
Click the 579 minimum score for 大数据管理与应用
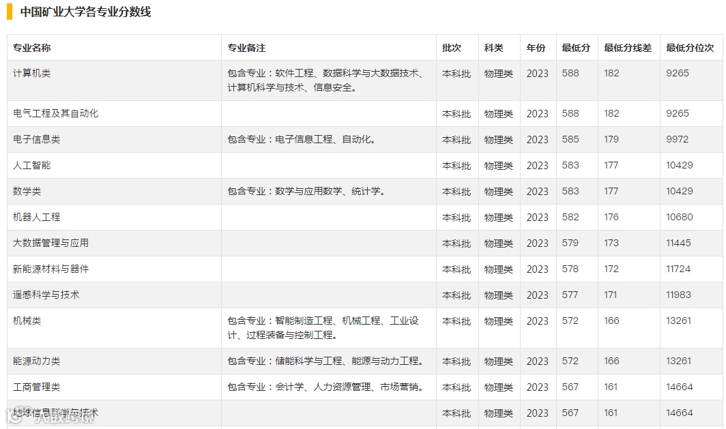pos(570,243)
